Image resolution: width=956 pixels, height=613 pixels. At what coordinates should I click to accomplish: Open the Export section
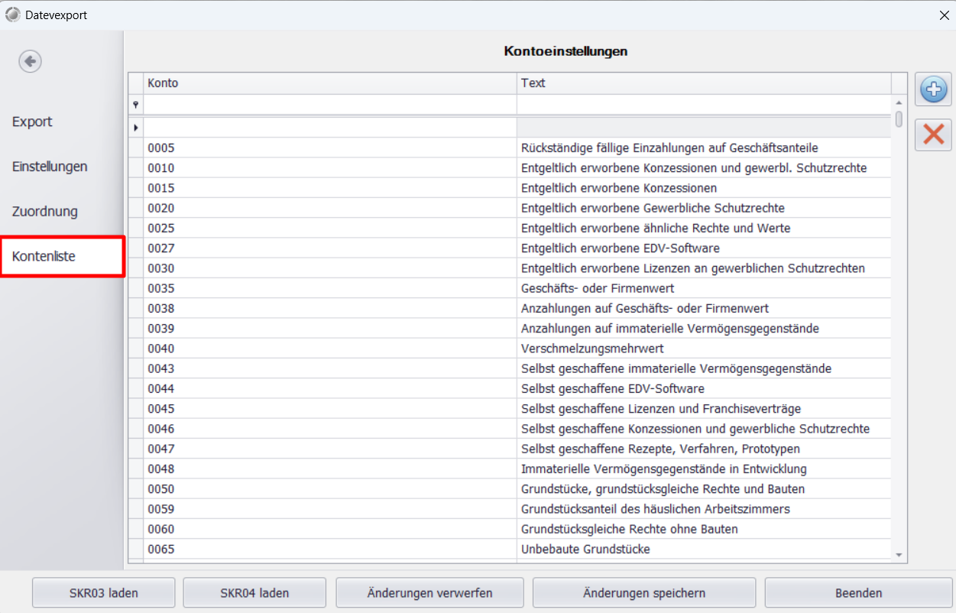(32, 122)
